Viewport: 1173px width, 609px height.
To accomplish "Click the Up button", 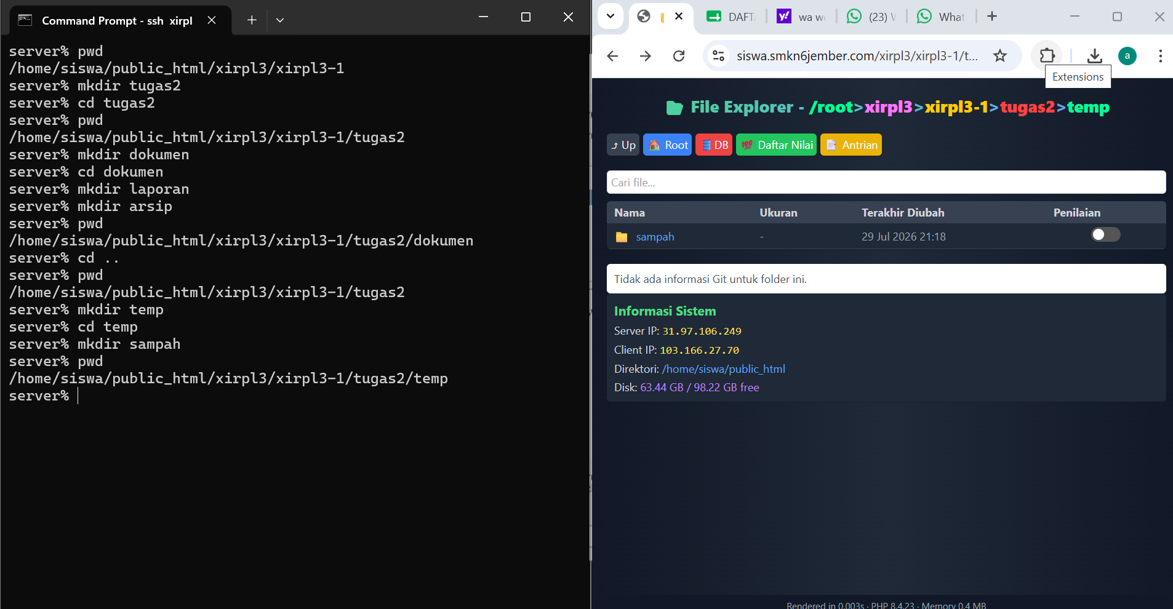I will point(623,145).
